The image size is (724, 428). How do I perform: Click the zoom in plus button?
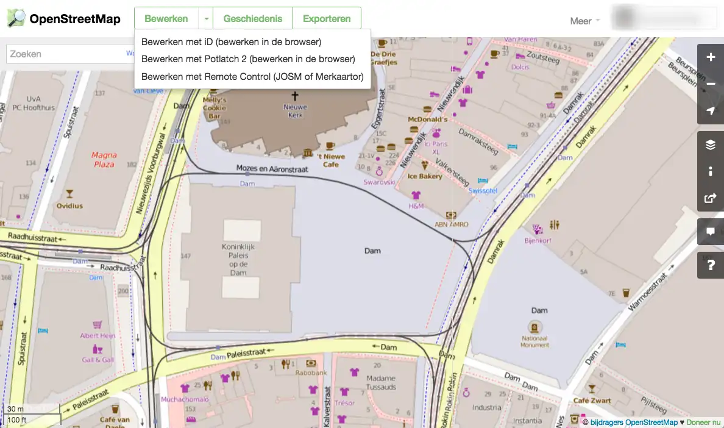(711, 57)
